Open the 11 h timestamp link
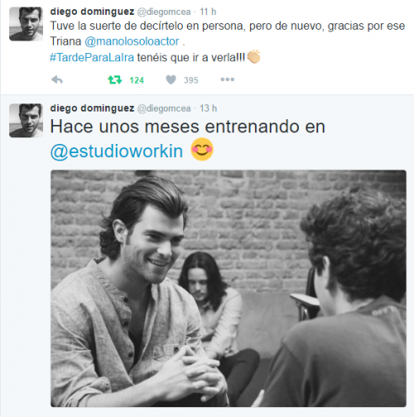Image resolution: width=414 pixels, height=417 pixels. (x=208, y=12)
